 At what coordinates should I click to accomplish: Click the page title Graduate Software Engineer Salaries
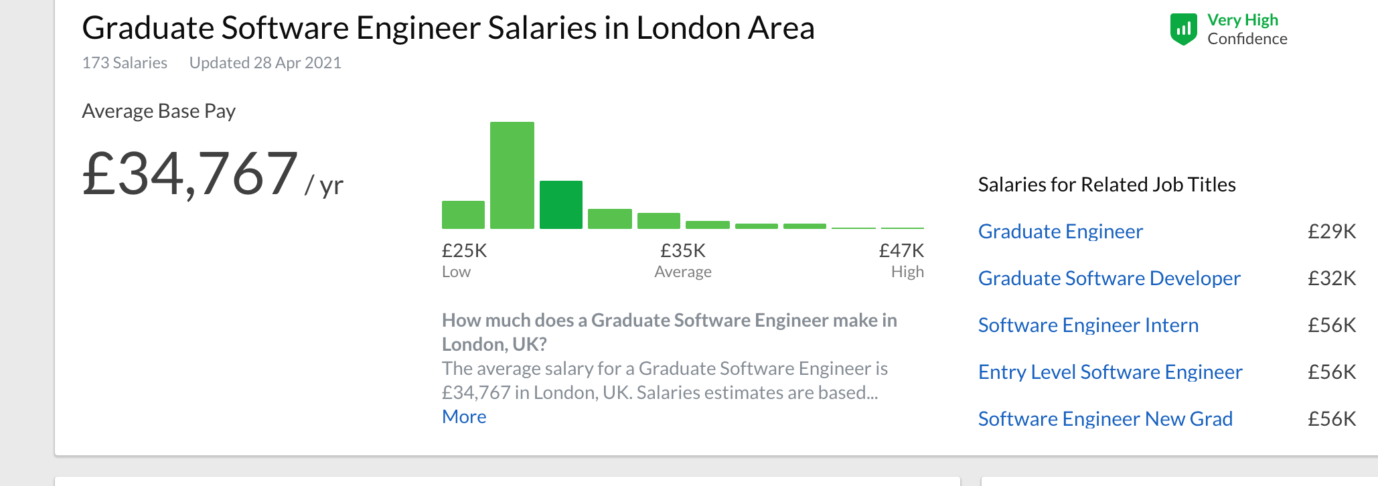448,29
